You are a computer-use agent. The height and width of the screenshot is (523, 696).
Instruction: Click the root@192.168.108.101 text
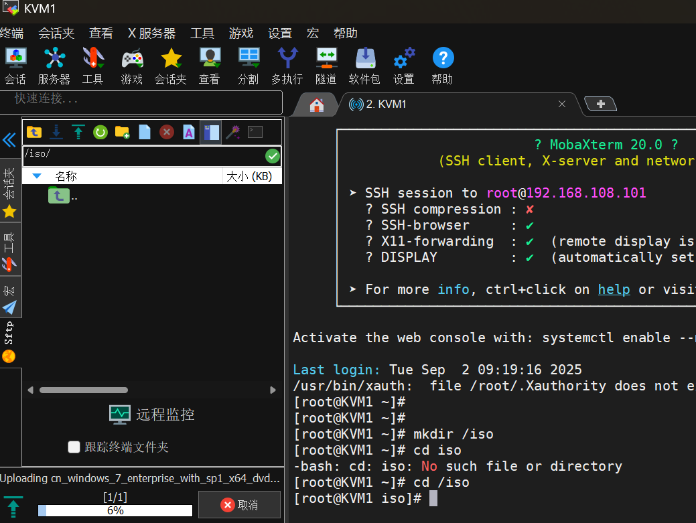[567, 193]
